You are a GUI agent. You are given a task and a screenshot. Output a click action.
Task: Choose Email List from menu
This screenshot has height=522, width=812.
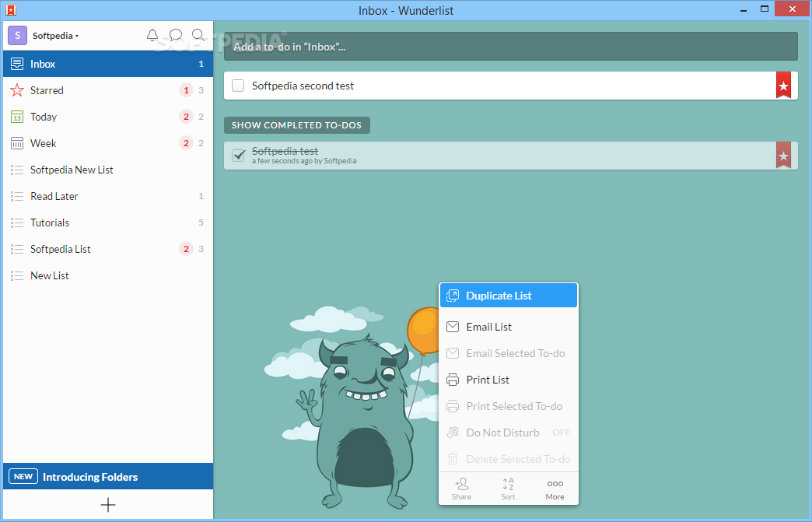pos(509,327)
